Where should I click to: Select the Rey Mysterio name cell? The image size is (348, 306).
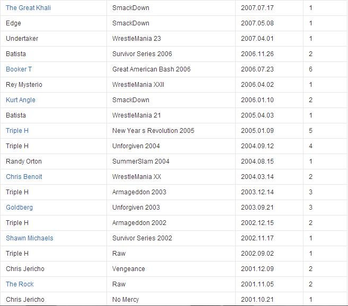[53, 85]
